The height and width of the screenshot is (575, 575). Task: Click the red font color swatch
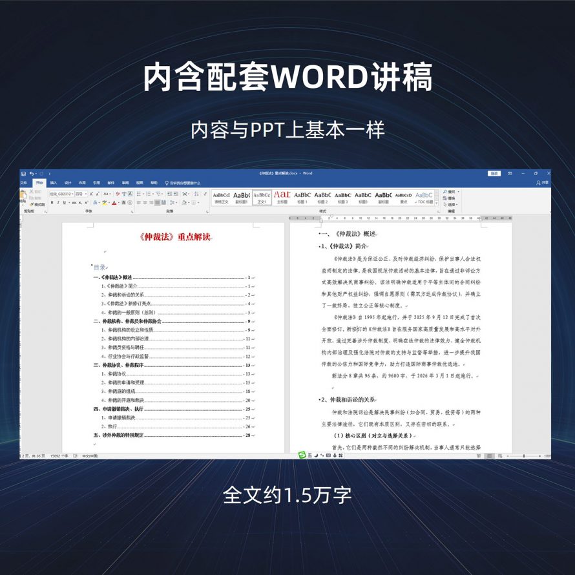tap(114, 202)
